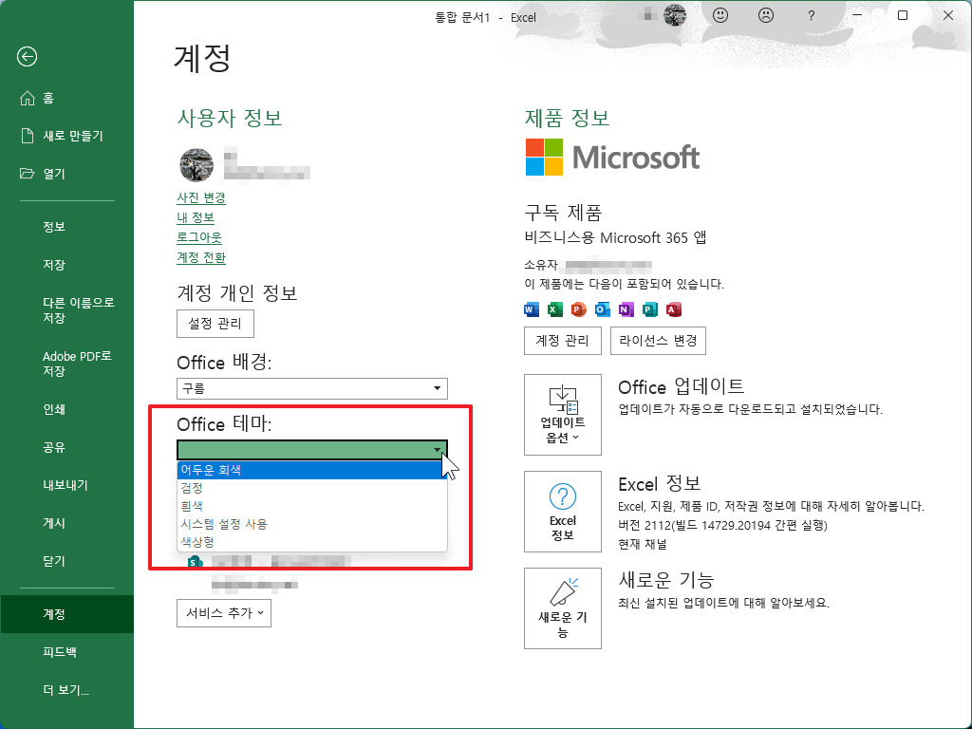Viewport: 972px width, 729px height.
Task: Choose 색상형 theme option
Action: click(311, 542)
